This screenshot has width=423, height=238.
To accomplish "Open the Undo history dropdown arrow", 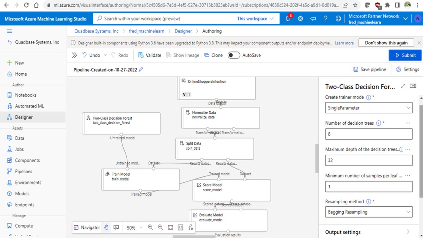I will (x=105, y=55).
